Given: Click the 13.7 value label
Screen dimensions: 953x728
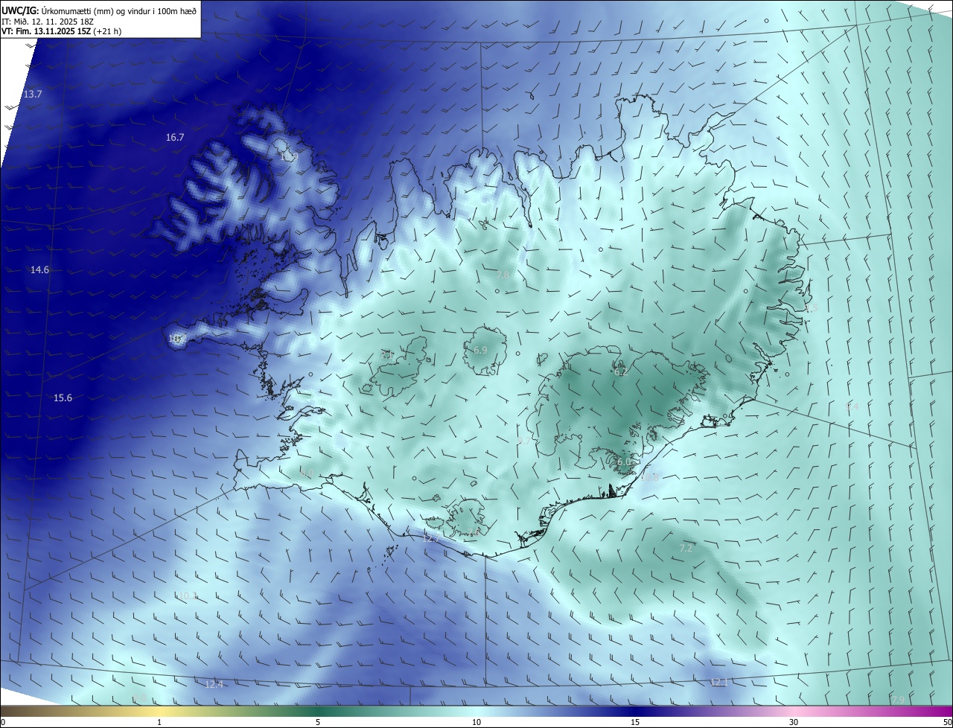Looking at the screenshot, I should pyautogui.click(x=33, y=95).
